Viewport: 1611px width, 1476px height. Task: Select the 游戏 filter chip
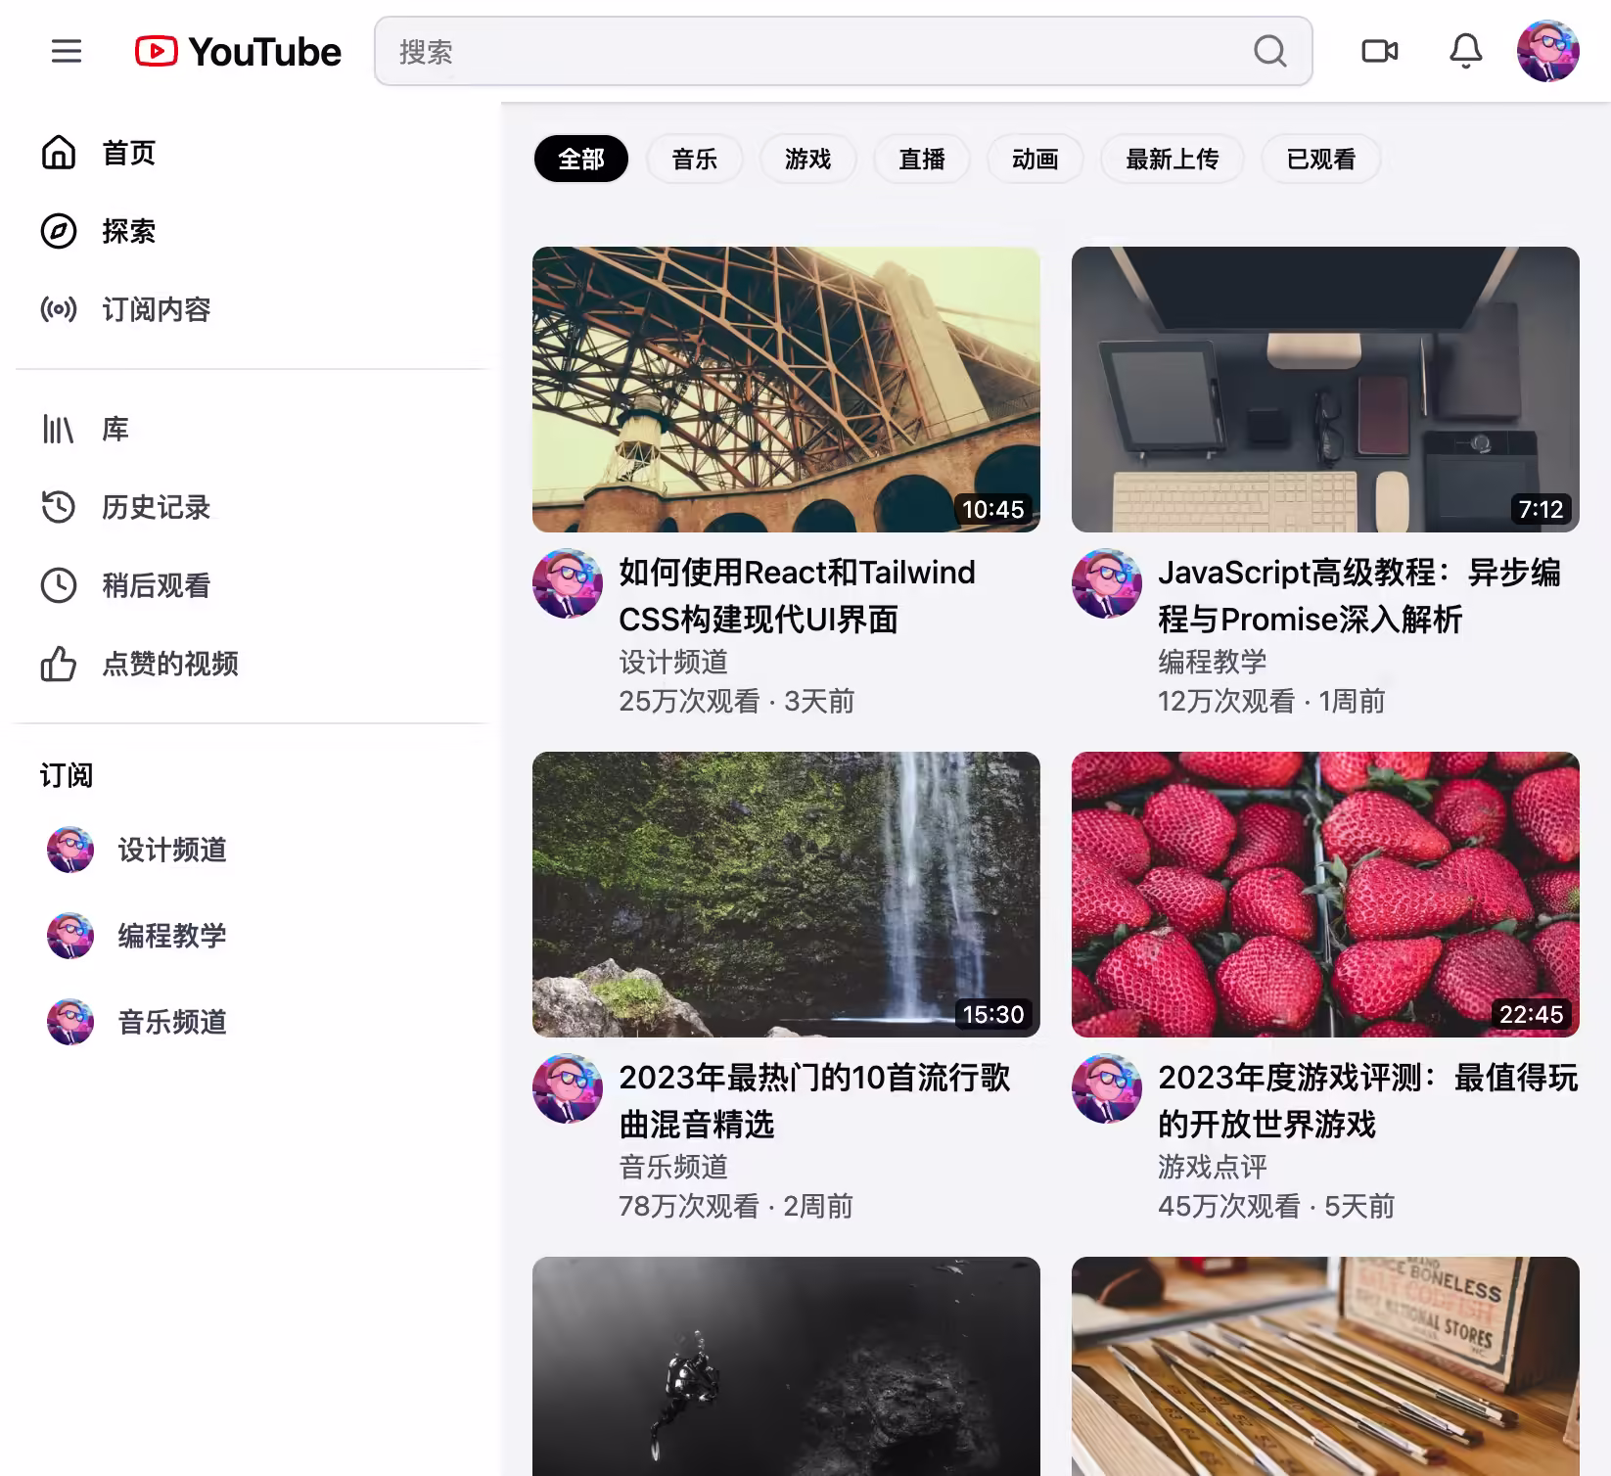click(x=807, y=160)
